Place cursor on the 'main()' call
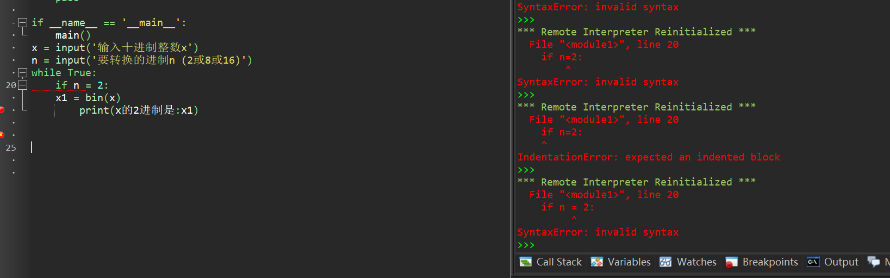This screenshot has height=278, width=890. tap(73, 35)
